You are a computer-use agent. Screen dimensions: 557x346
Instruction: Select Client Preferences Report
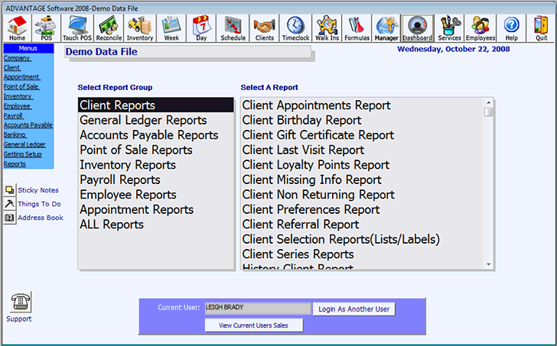click(x=363, y=209)
